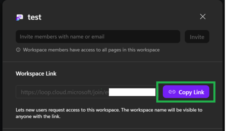Viewport: 226px width, 131px height.
Task: Click the Loop workspace icon beside test
Action: click(20, 17)
